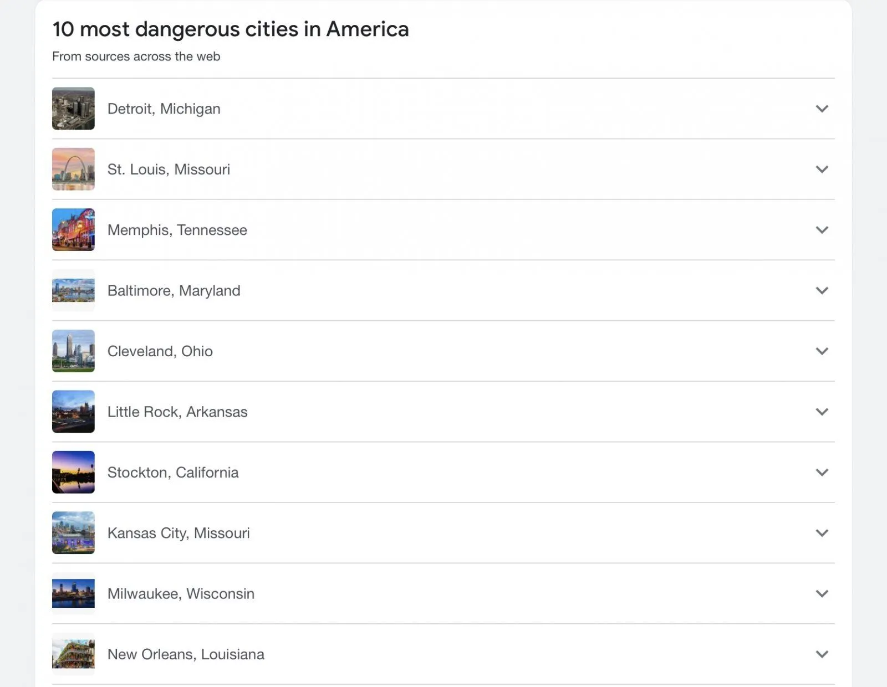Select the Kansas City, Missouri label
The height and width of the screenshot is (687, 887).
click(x=179, y=533)
